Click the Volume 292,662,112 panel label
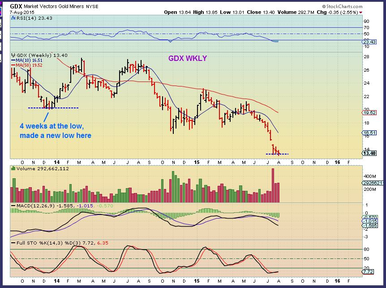The height and width of the screenshot is (288, 386). (43, 168)
